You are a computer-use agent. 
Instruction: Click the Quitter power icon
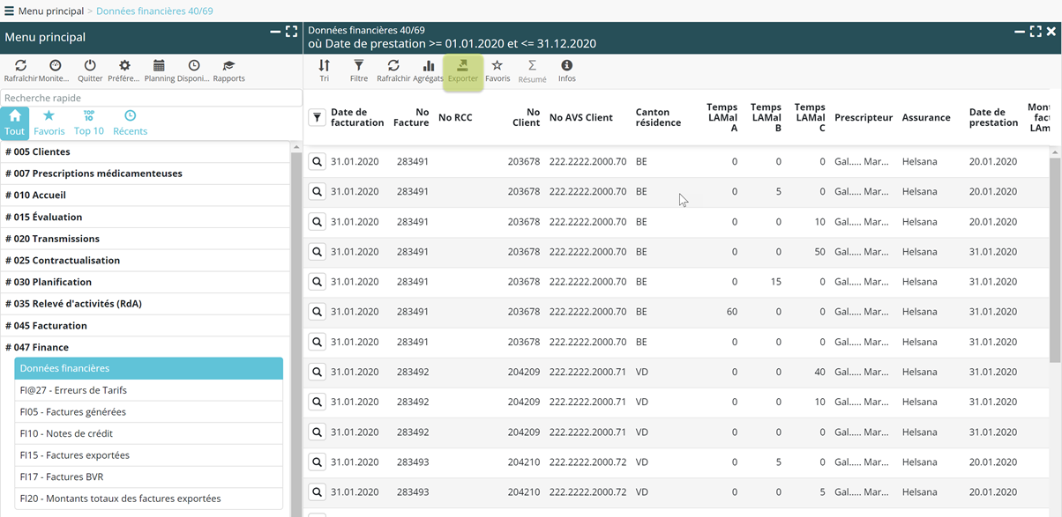90,71
